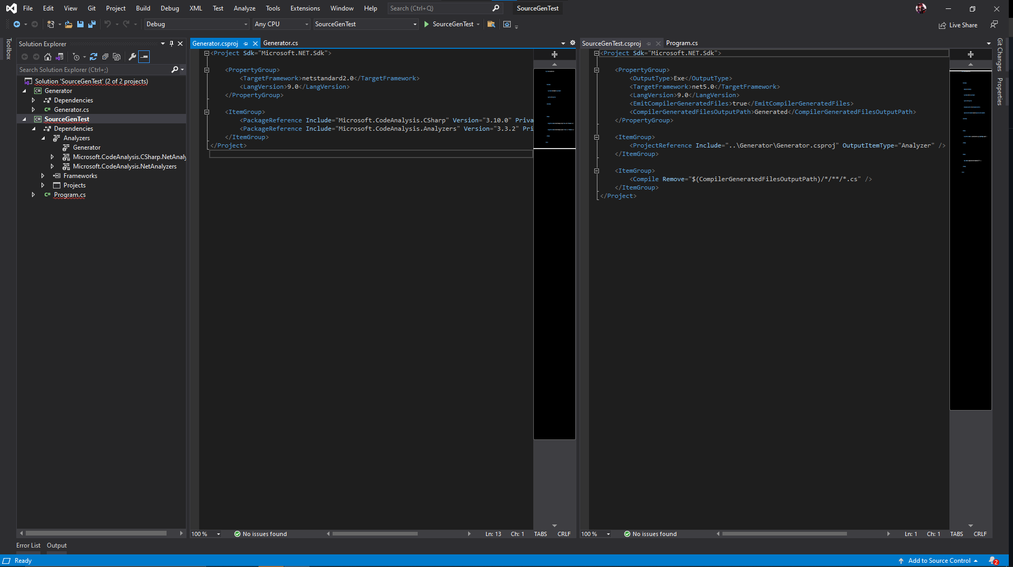Expand Program.cs in Solution Explorer
The image size is (1013, 567).
pyautogui.click(x=34, y=195)
